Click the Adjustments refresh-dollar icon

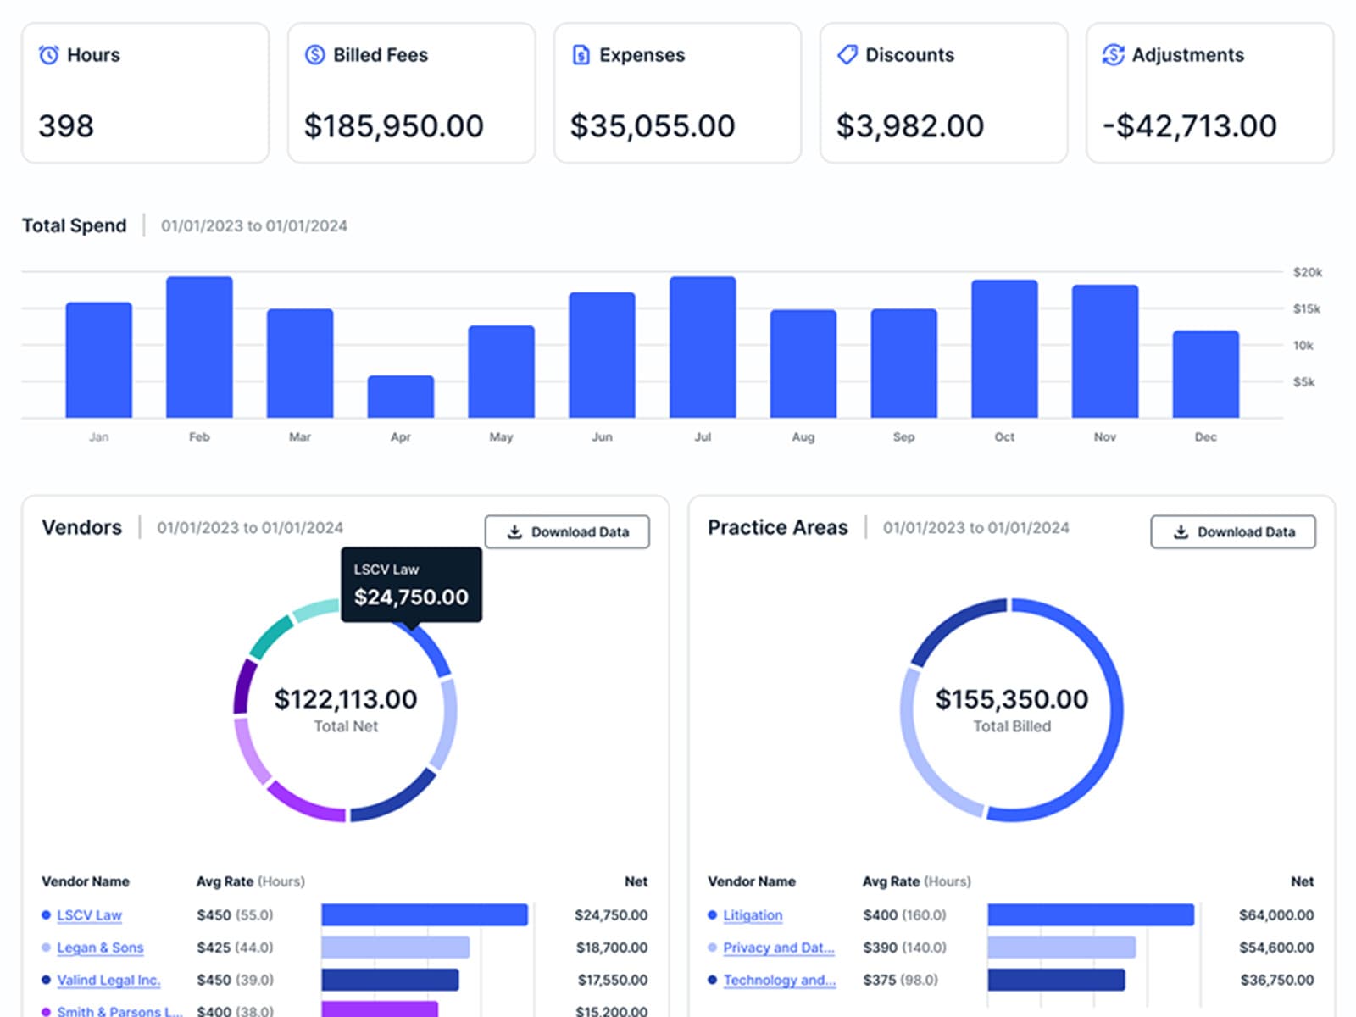click(x=1113, y=55)
